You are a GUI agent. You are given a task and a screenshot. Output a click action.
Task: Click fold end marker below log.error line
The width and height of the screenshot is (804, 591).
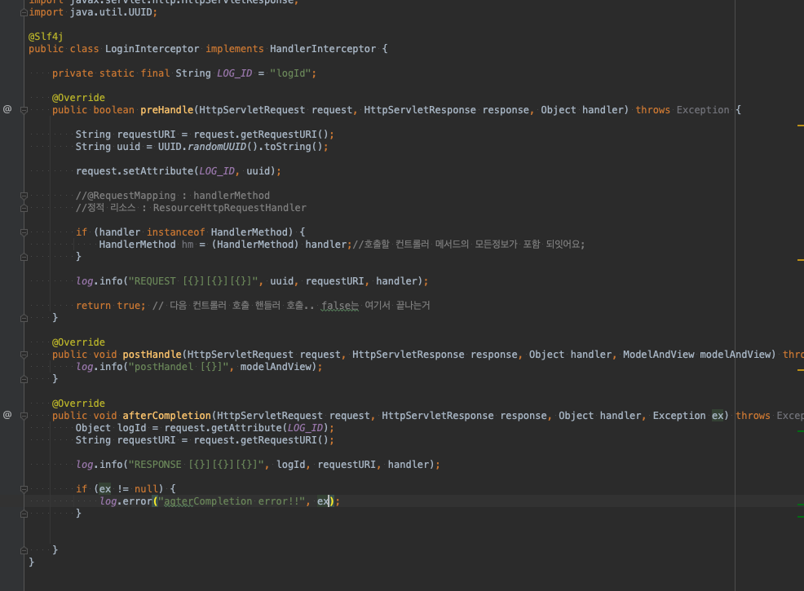pos(24,514)
